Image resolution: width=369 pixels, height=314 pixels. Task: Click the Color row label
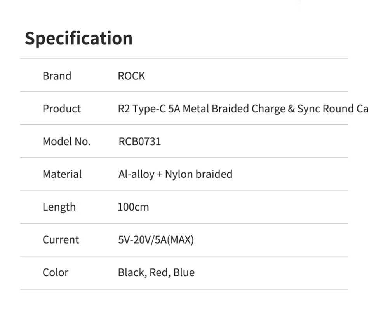coord(55,272)
